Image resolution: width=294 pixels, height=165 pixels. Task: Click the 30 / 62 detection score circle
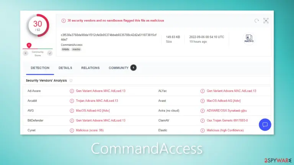[38, 26]
